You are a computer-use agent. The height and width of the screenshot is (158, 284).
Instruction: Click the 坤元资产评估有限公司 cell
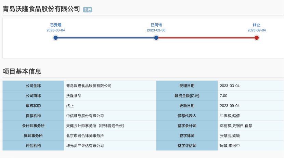pyautogui.click(x=110, y=146)
